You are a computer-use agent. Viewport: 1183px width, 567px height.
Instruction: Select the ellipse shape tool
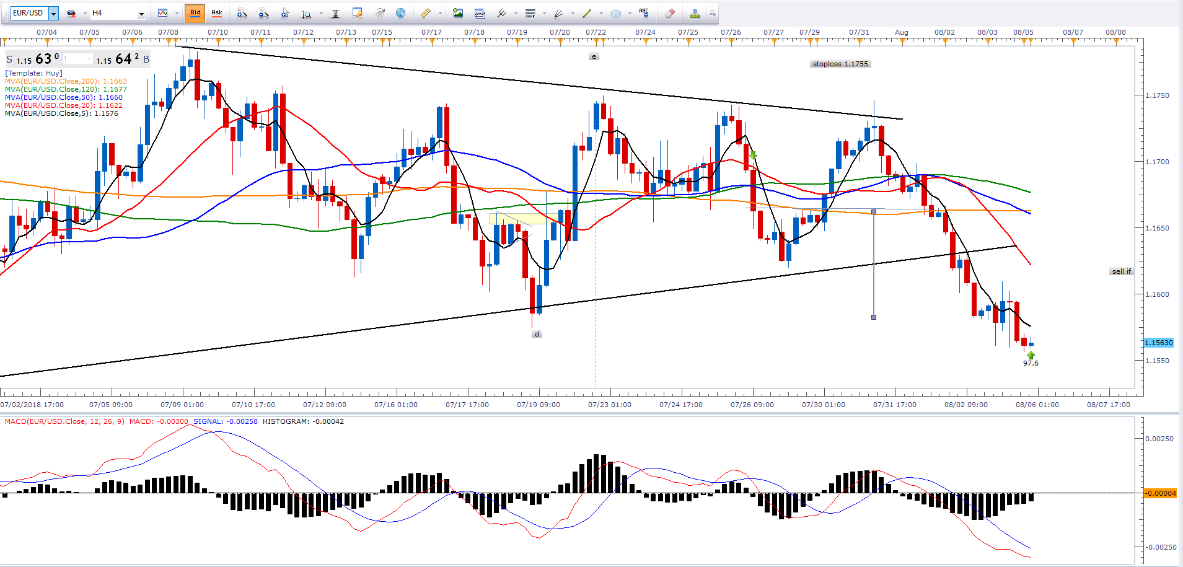[x=615, y=13]
